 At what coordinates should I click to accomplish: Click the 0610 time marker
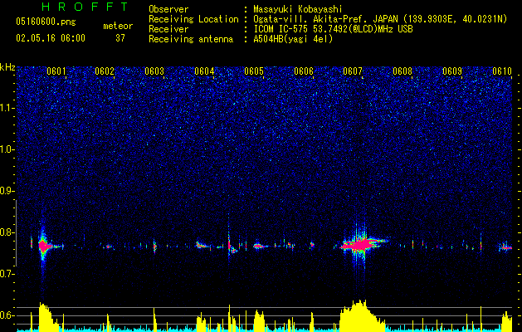(502, 71)
